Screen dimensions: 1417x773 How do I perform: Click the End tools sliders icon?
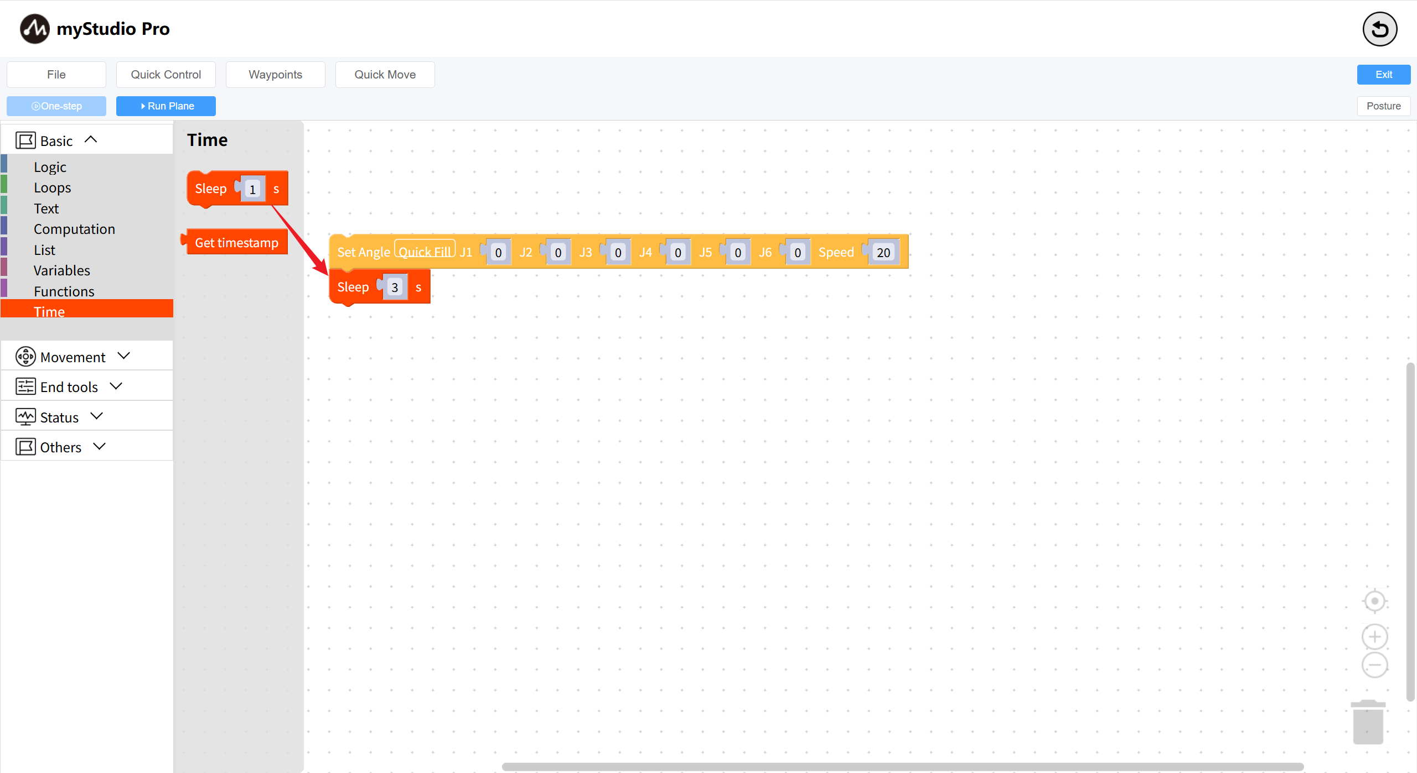25,386
